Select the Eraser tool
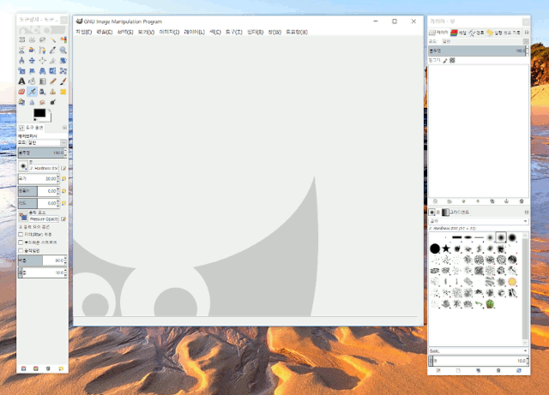This screenshot has width=549, height=395. pos(22,92)
